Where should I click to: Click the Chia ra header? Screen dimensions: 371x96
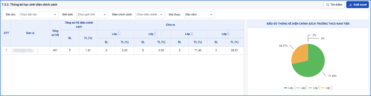tap(170, 25)
